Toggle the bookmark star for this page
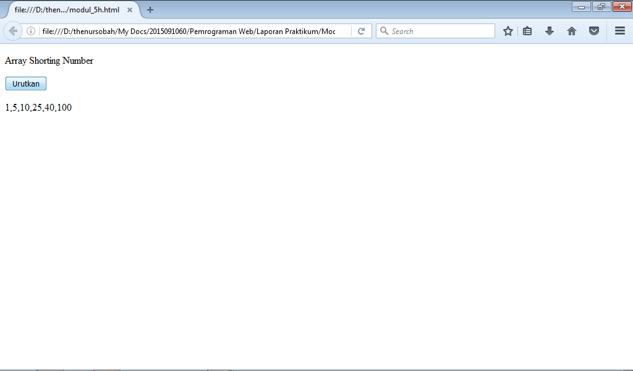The width and height of the screenshot is (633, 371). tap(508, 31)
